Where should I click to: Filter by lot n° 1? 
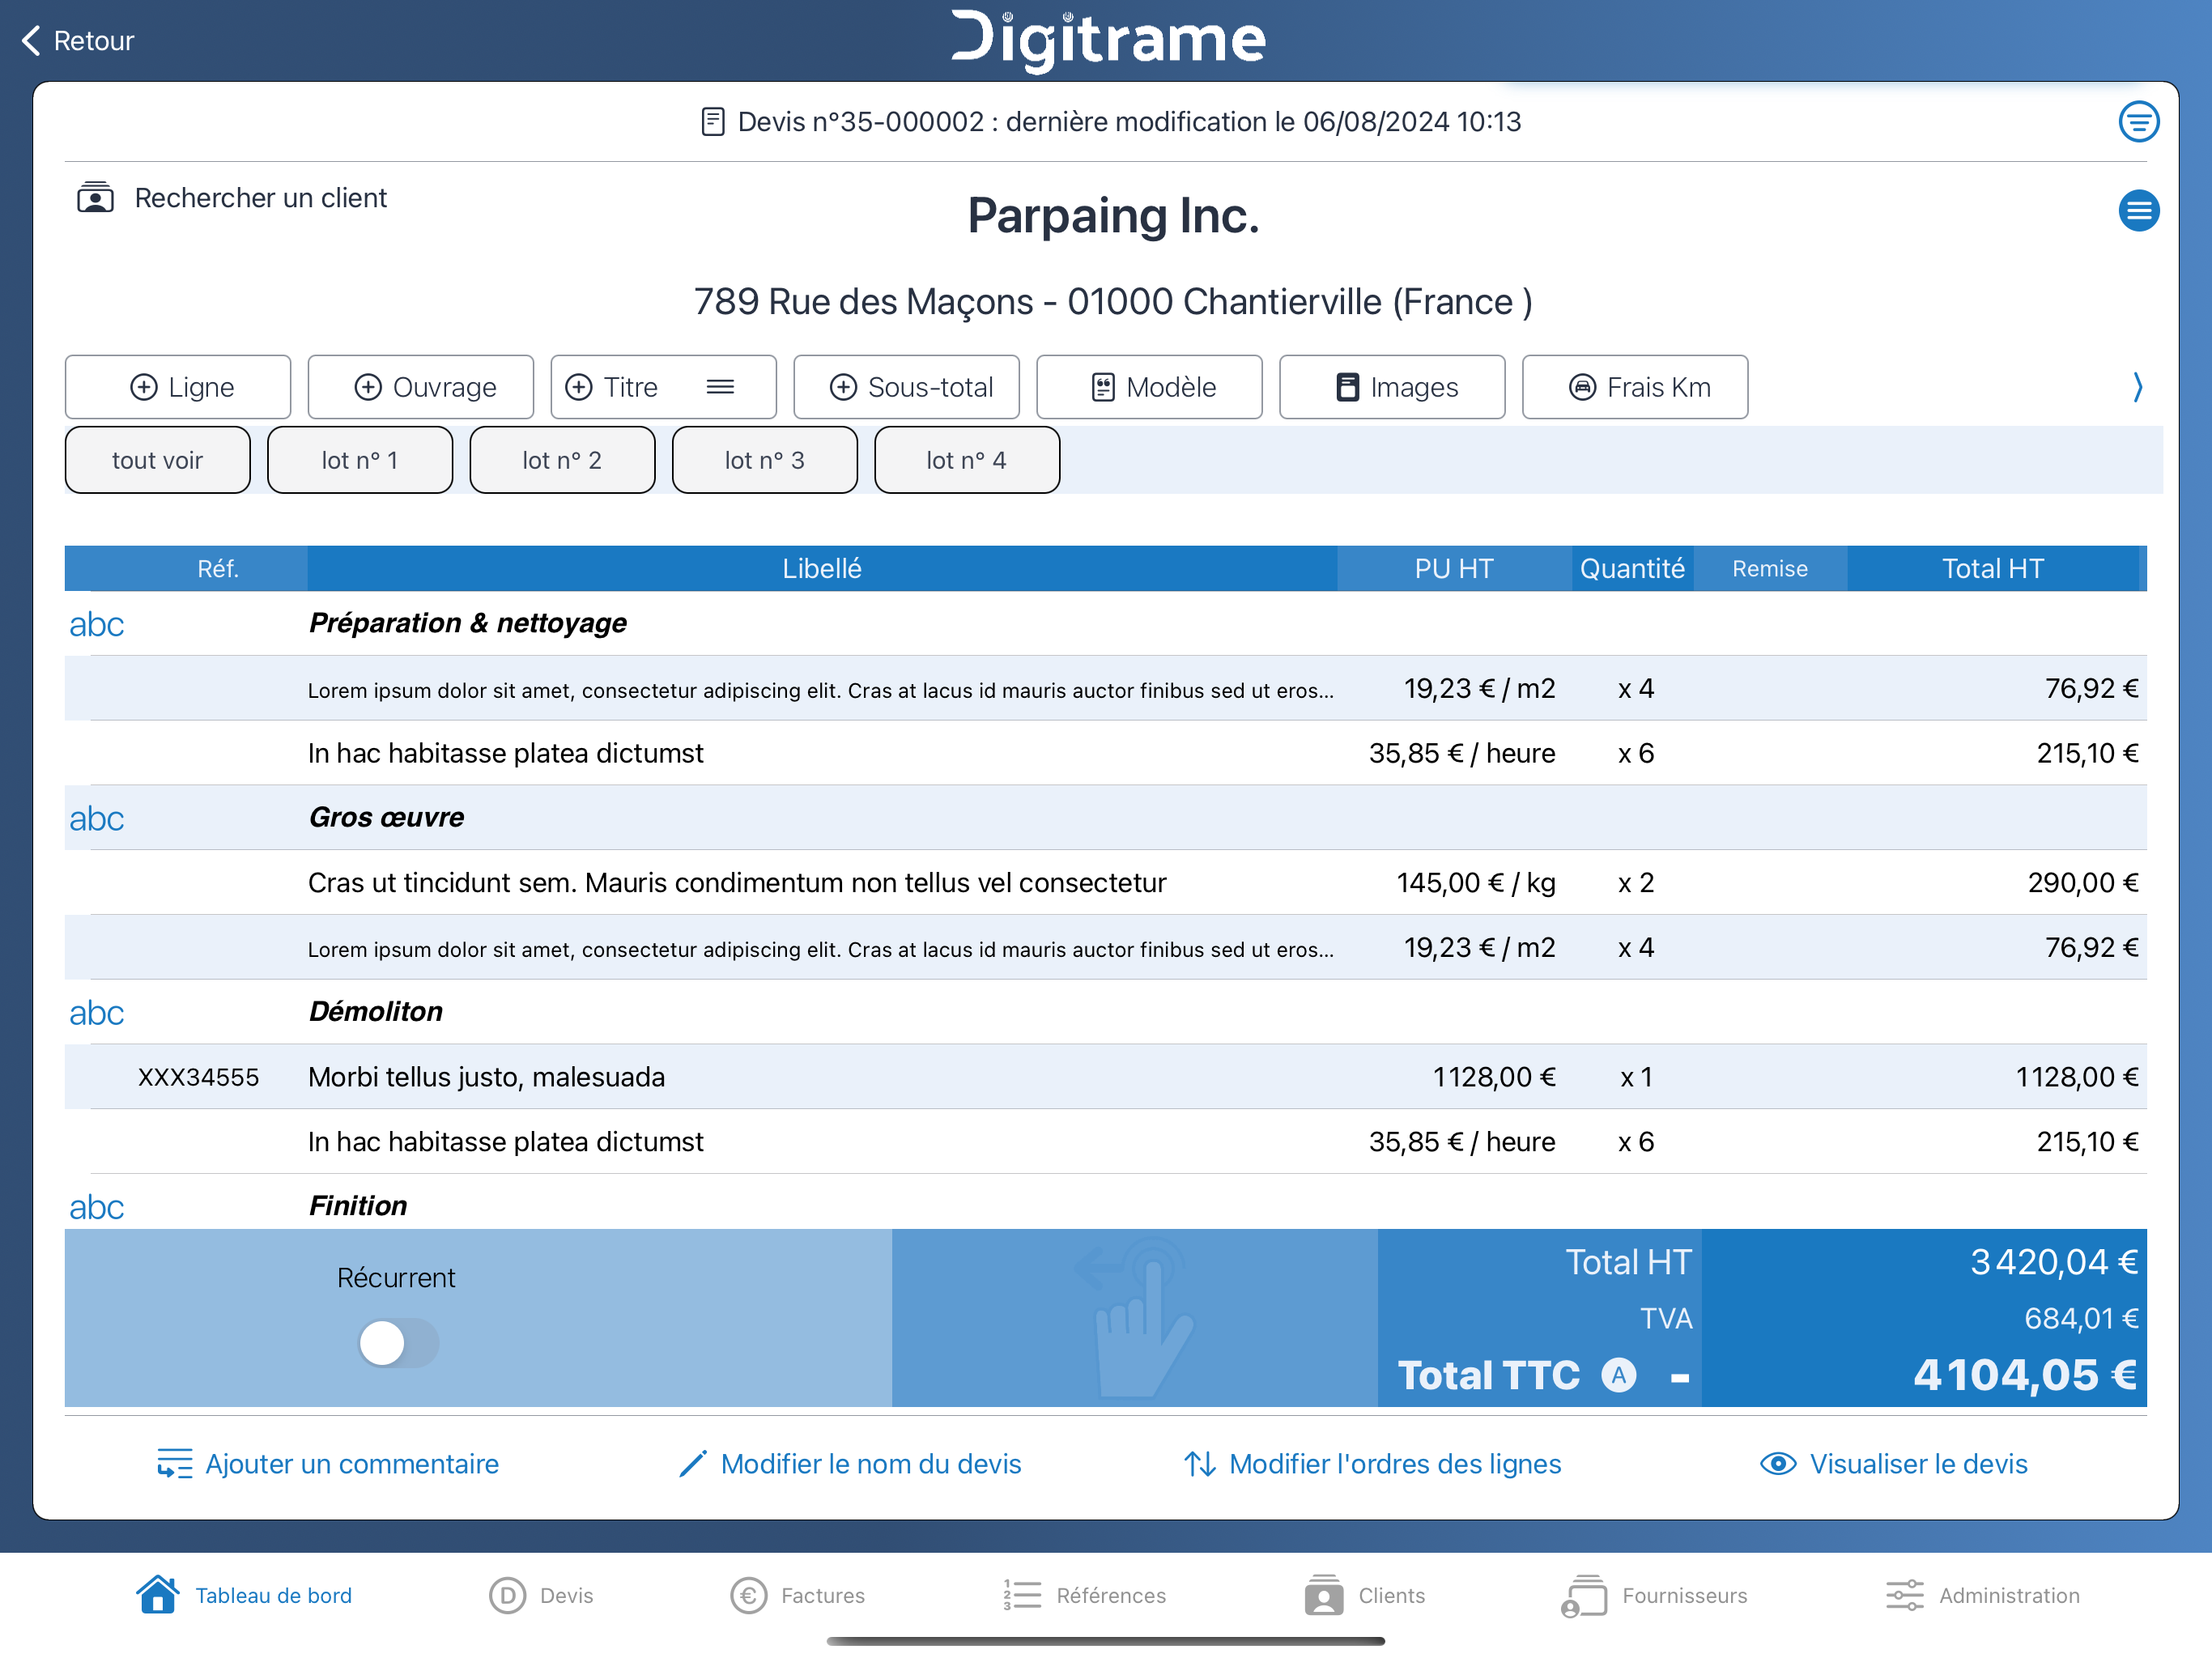pos(360,460)
